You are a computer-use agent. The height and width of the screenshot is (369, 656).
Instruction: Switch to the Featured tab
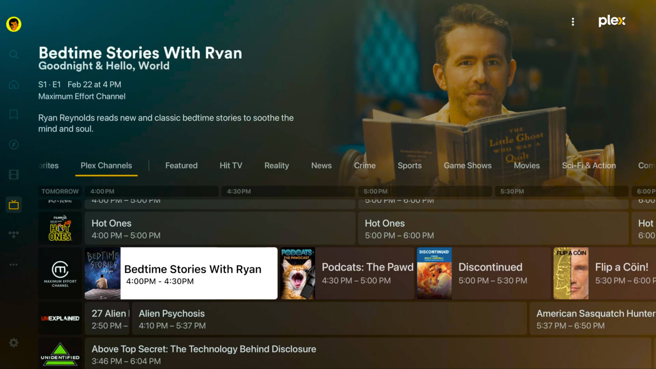(181, 166)
